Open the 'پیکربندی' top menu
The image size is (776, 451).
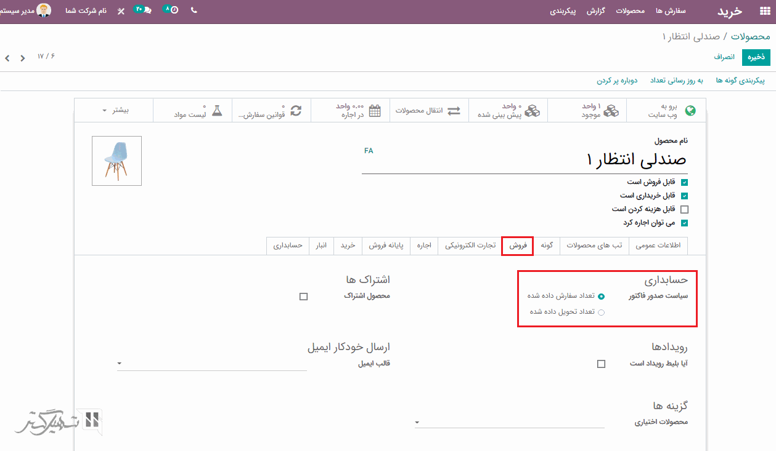click(563, 11)
